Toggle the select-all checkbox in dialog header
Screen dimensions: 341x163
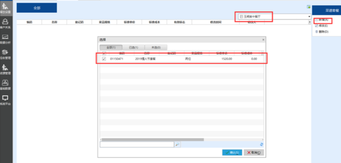point(104,53)
